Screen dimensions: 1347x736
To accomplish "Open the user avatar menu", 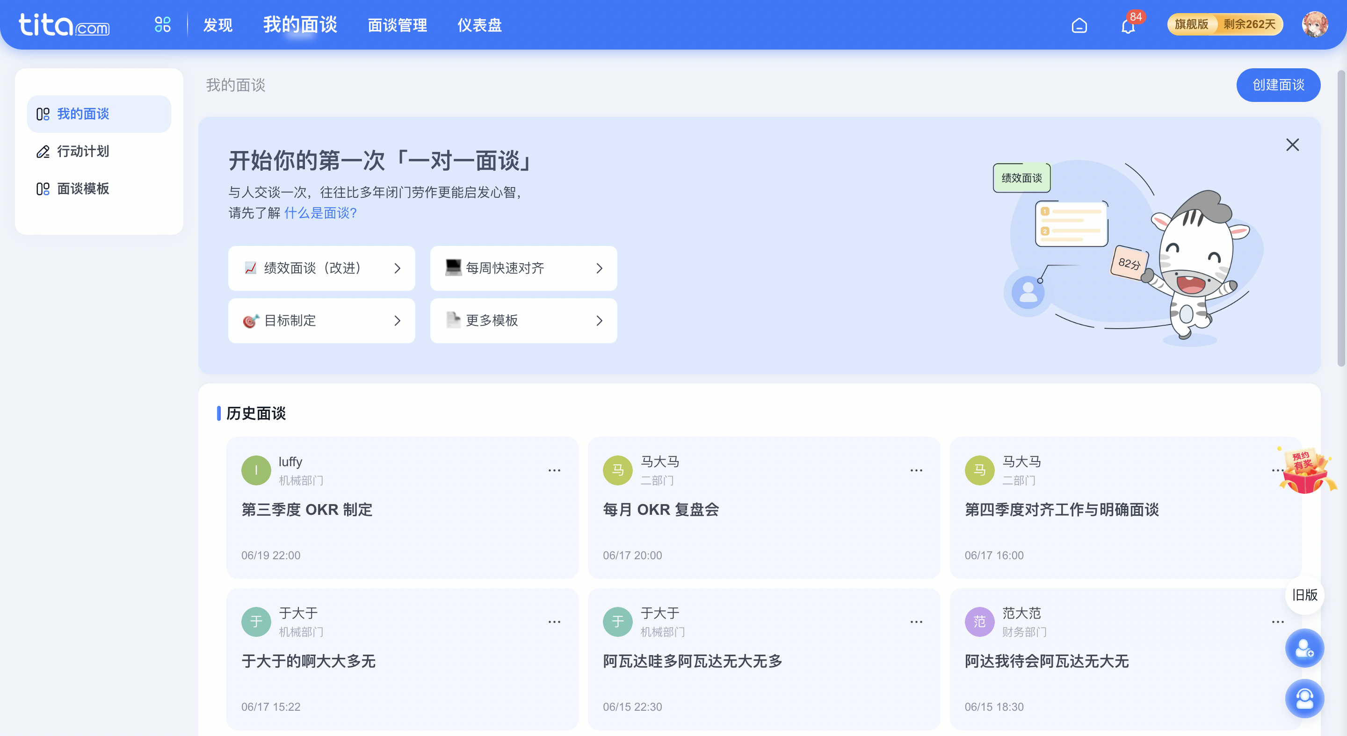I will click(x=1315, y=25).
